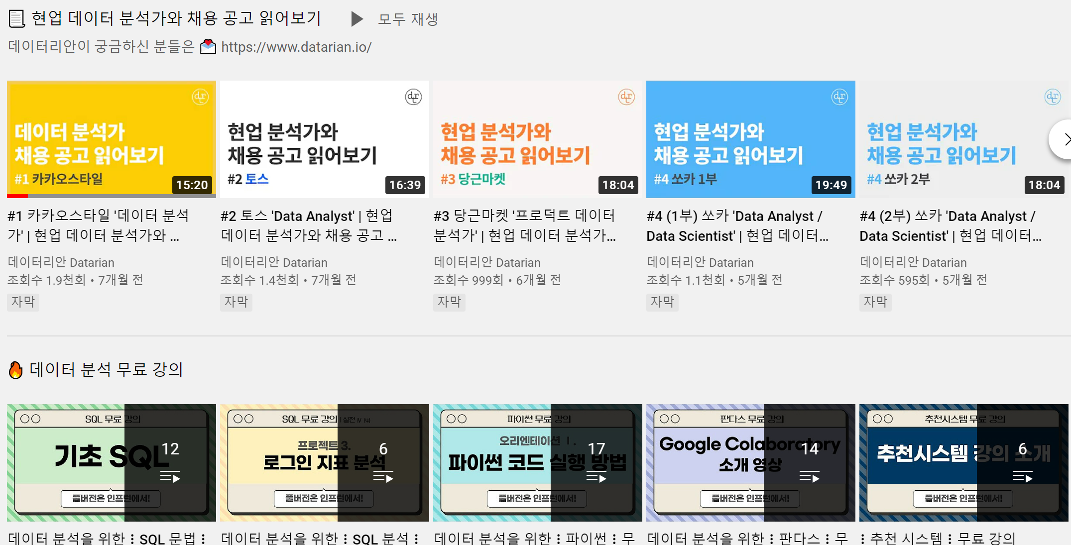
Task: Click the 자막 badge under the #1 카카오스타일 video
Action: pyautogui.click(x=22, y=302)
